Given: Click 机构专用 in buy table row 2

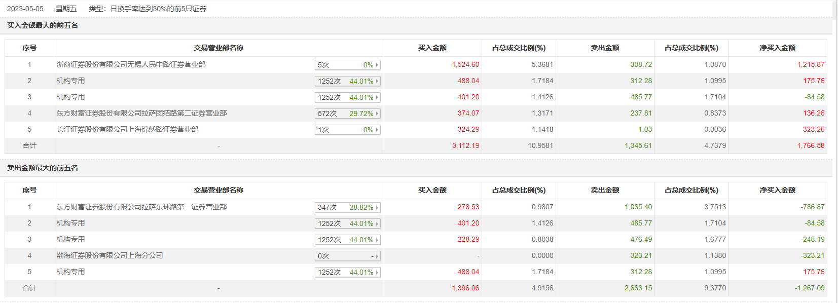Looking at the screenshot, I should (70, 81).
